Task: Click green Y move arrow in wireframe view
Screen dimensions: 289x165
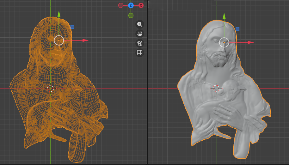Action: pos(59,14)
